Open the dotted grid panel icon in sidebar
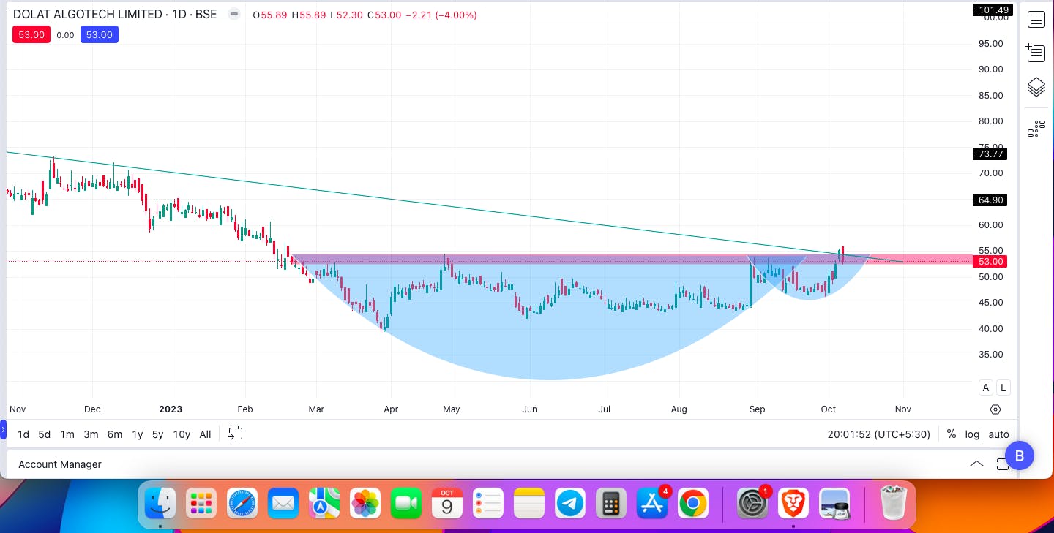Image resolution: width=1054 pixels, height=533 pixels. [x=1036, y=129]
